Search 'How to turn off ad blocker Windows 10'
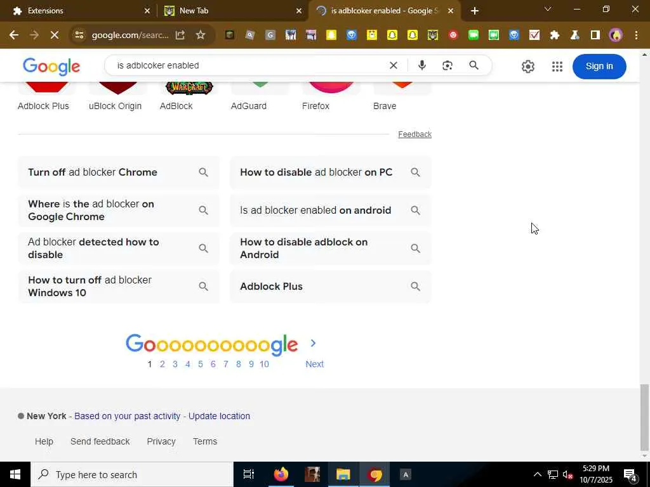Image resolution: width=650 pixels, height=487 pixels. [119, 287]
